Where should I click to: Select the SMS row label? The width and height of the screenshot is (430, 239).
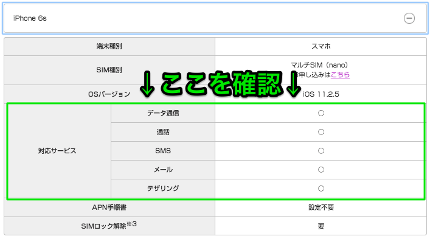point(163,151)
